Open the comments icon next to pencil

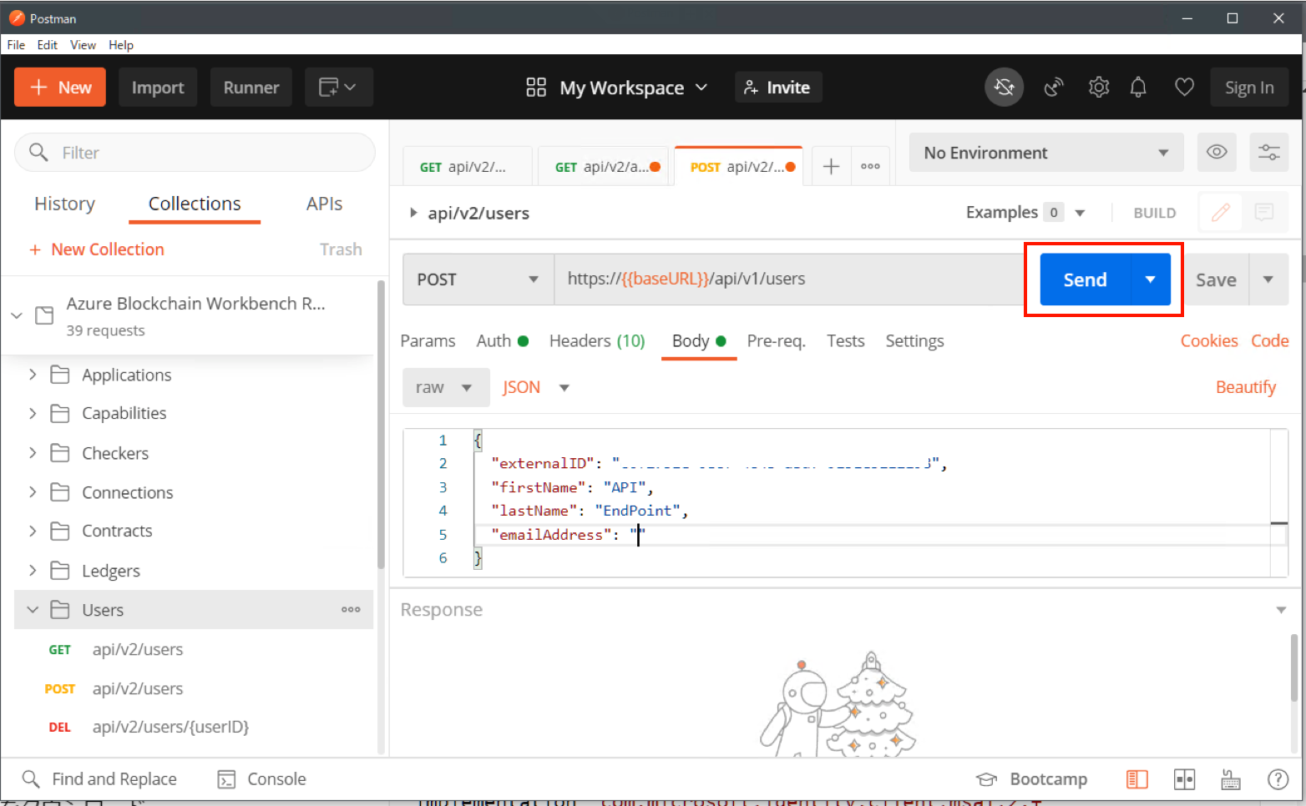click(1264, 213)
